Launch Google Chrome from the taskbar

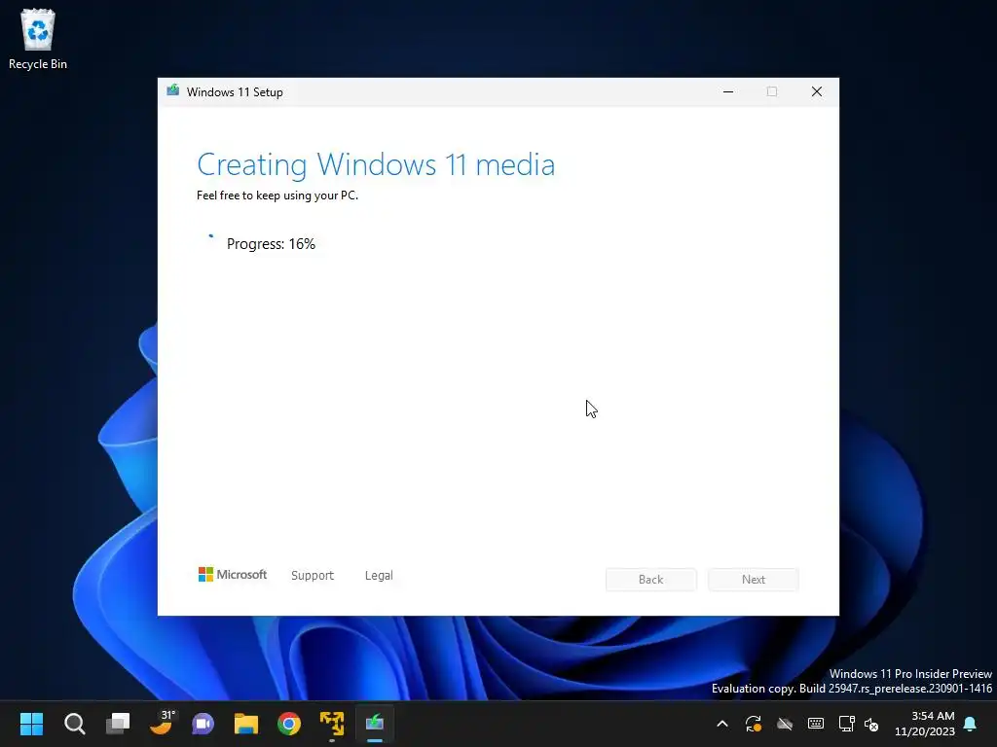tap(288, 724)
